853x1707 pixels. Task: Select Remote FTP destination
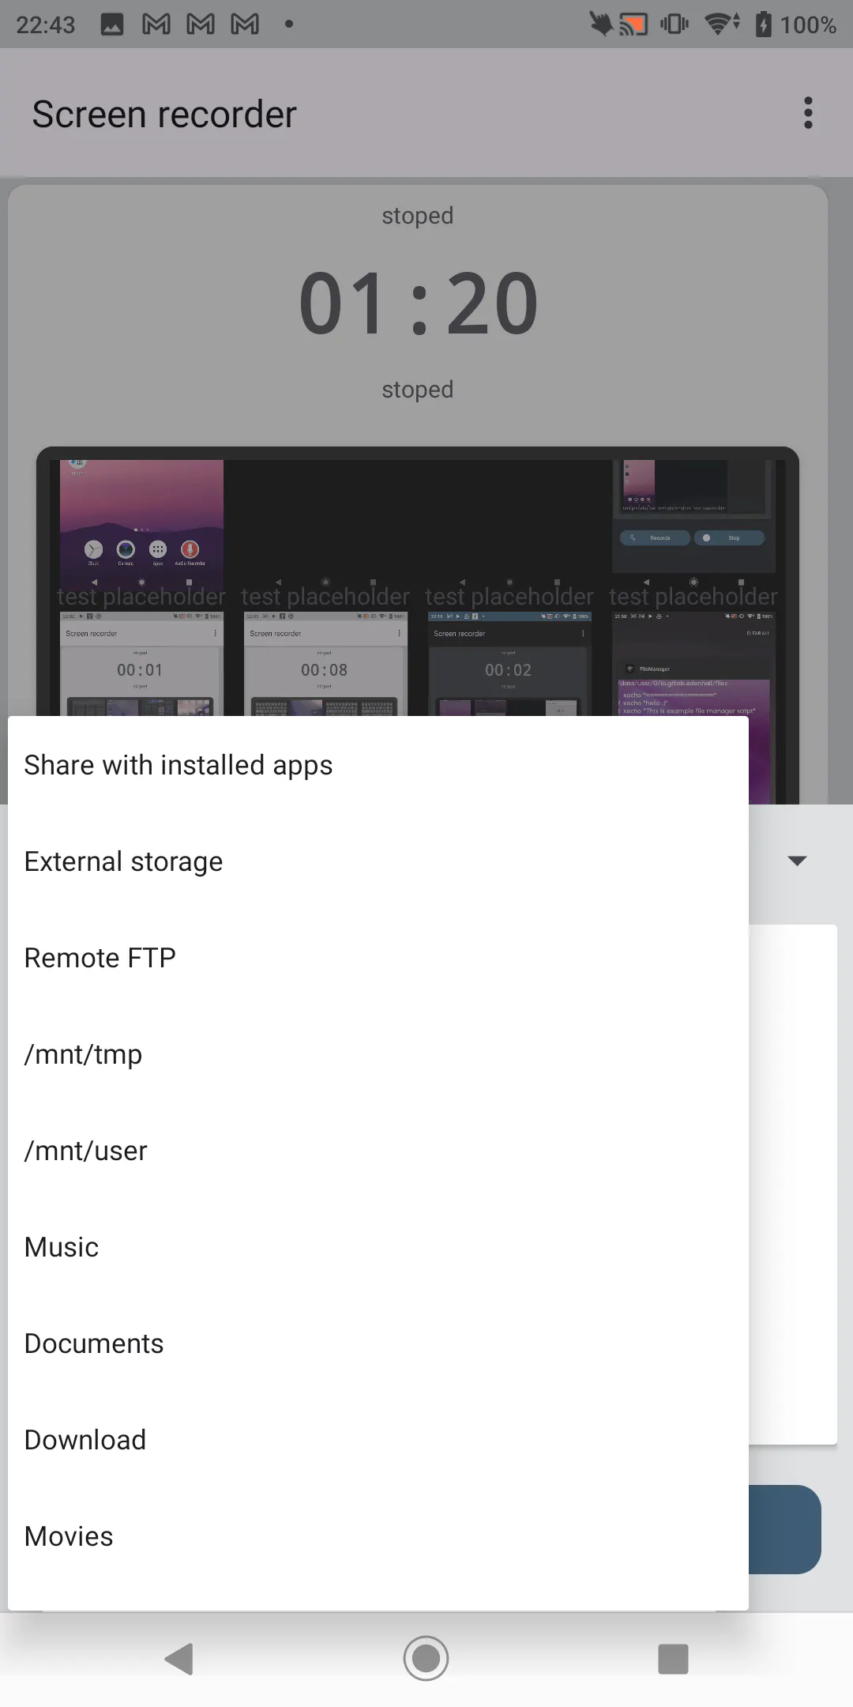point(378,958)
